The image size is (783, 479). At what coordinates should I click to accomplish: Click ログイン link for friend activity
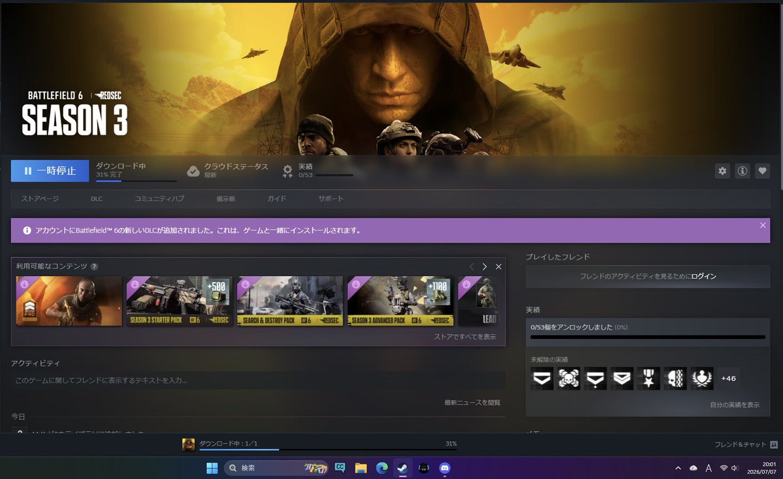(x=703, y=277)
